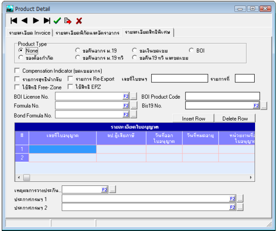This screenshot has height=231, width=277.
Task: Switch to the รายละเอียด Invoice tab
Action: click(x=30, y=33)
